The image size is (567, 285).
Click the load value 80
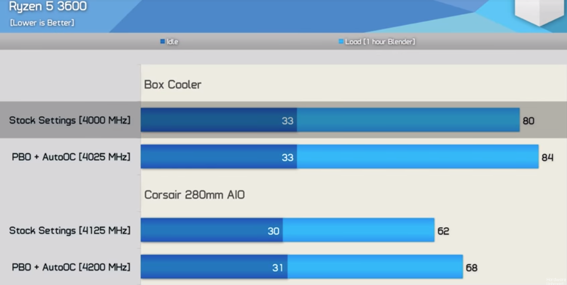coord(528,121)
